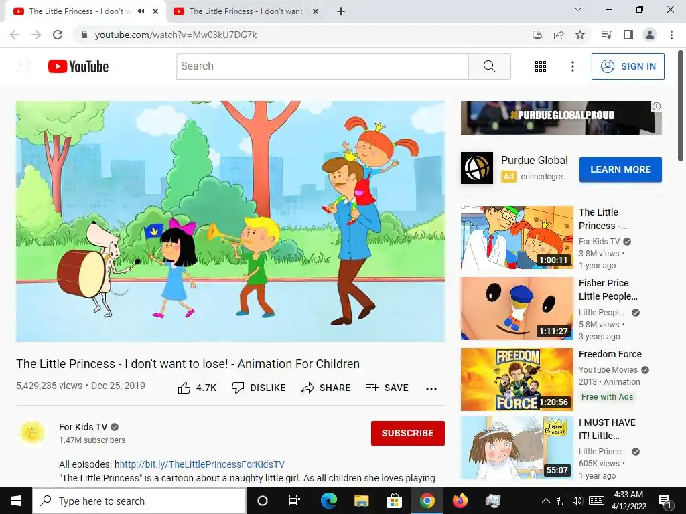Close the first browser tab
Screen dimensions: 686x514
click(x=155, y=11)
